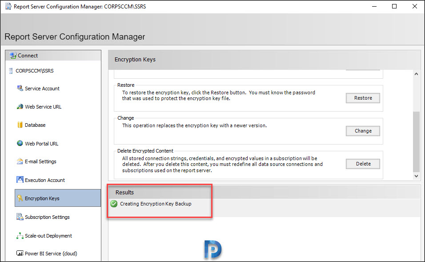Image resolution: width=425 pixels, height=262 pixels.
Task: Click the Execution Account icon
Action: (20, 180)
